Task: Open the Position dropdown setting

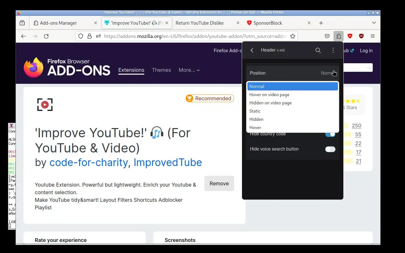Action: pyautogui.click(x=293, y=73)
